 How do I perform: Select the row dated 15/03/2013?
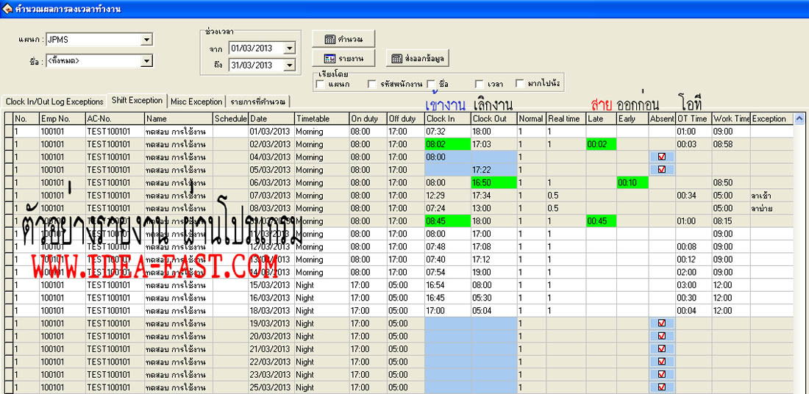(271, 285)
